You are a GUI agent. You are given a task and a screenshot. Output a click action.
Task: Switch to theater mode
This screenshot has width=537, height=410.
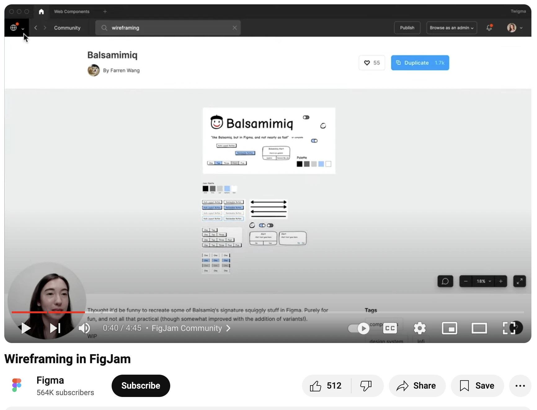(479, 328)
